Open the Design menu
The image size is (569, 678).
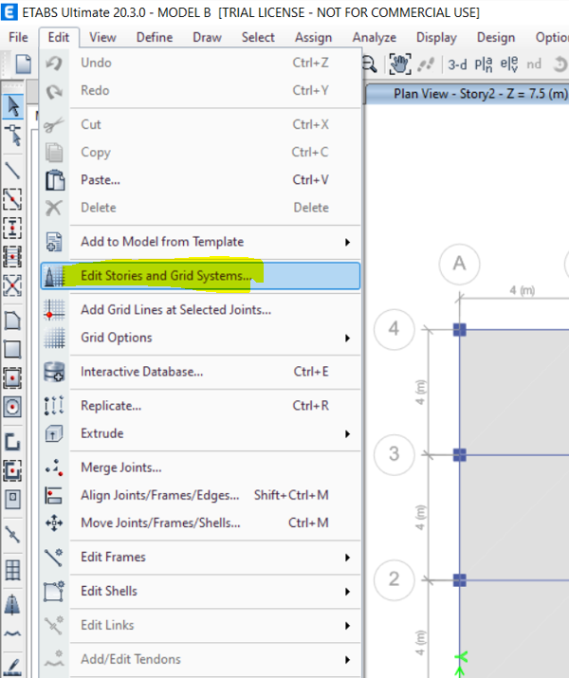(x=496, y=37)
